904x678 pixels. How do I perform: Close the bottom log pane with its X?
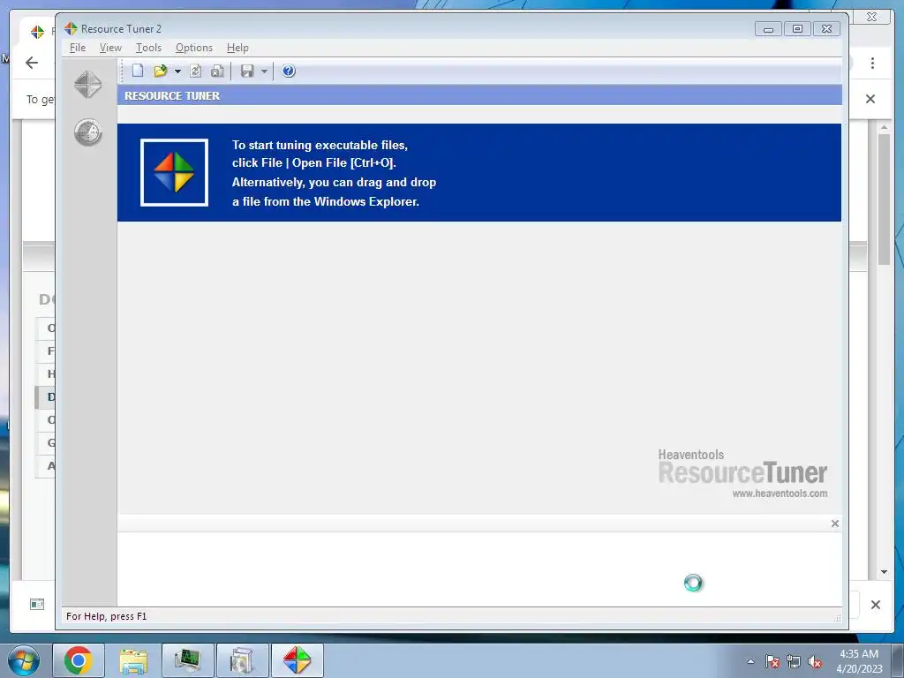pos(835,524)
